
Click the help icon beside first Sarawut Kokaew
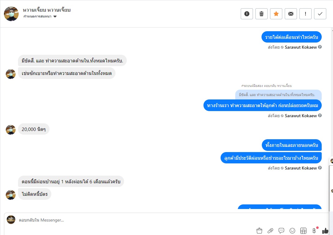coord(320,47)
